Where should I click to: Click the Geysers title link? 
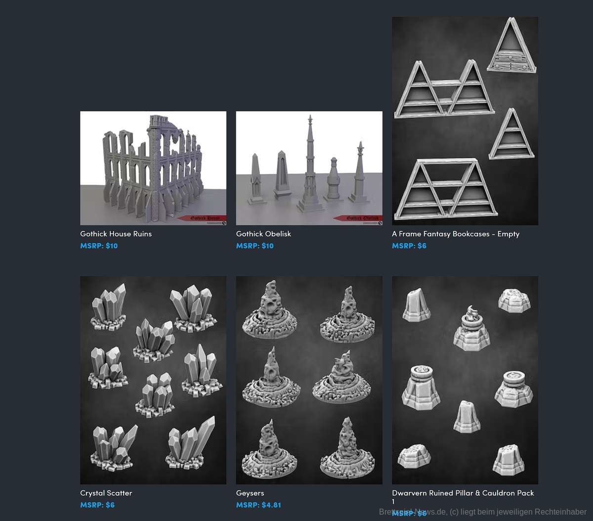click(250, 493)
